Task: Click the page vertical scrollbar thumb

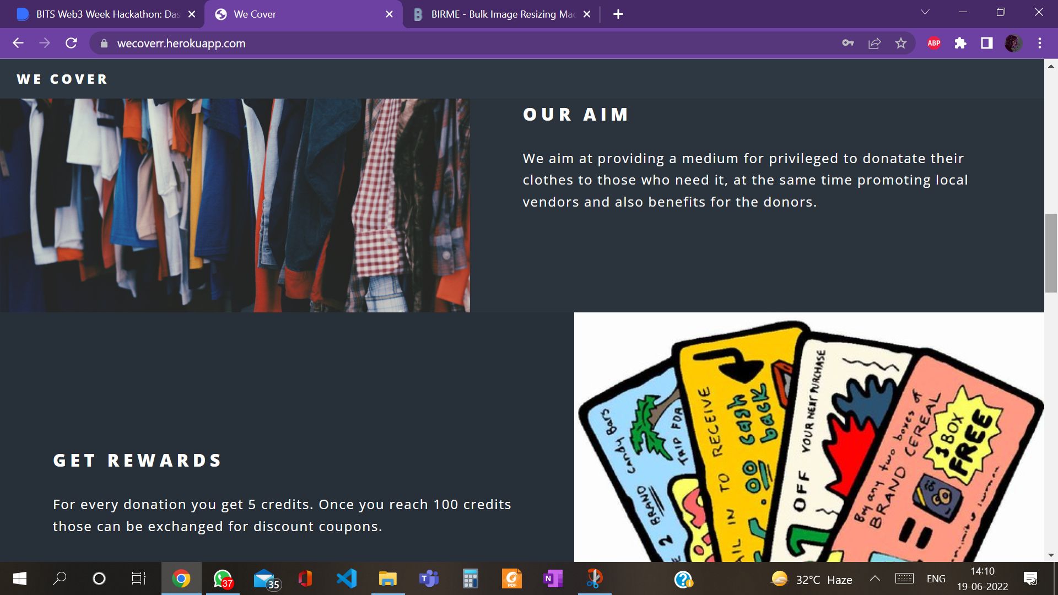Action: (x=1051, y=253)
